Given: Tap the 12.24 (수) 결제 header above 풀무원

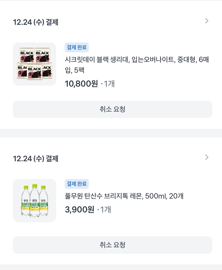Looking at the screenshot, I should (36, 159).
